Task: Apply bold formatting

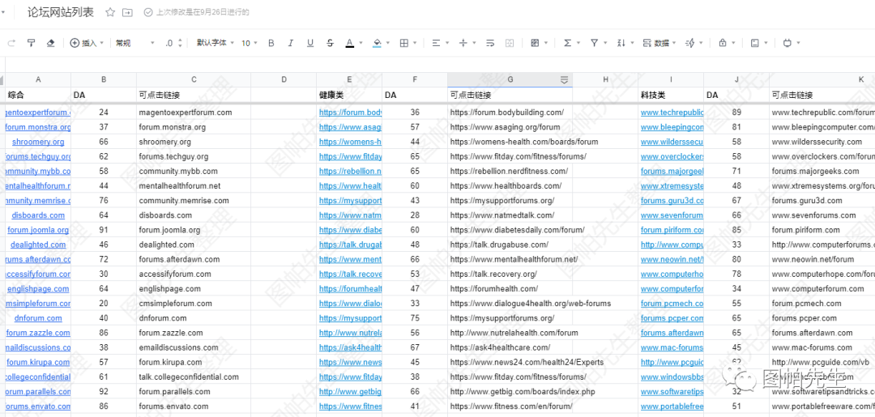Action: click(x=271, y=43)
